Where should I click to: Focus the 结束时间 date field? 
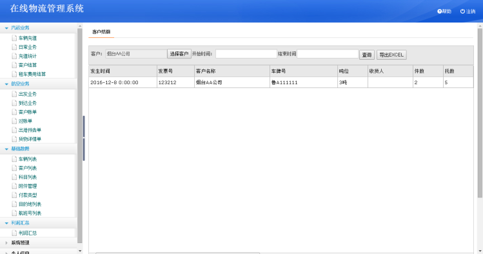coord(328,54)
